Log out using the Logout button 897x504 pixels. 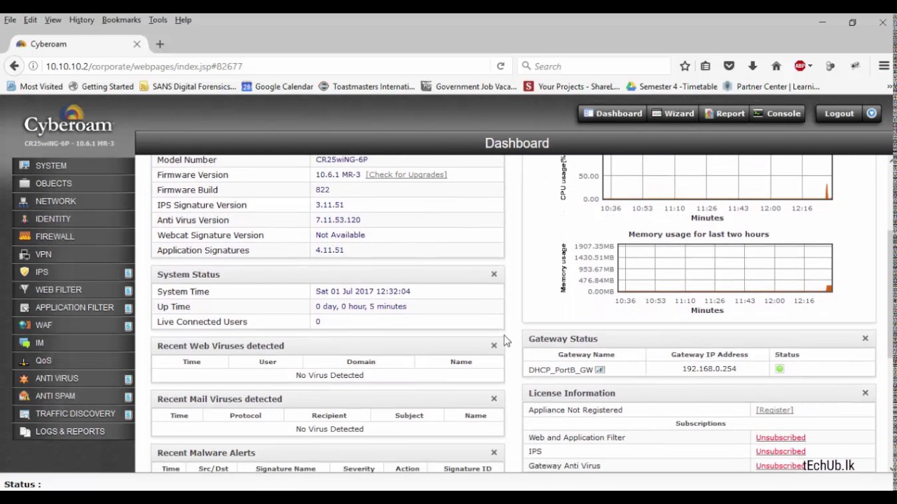(x=839, y=113)
